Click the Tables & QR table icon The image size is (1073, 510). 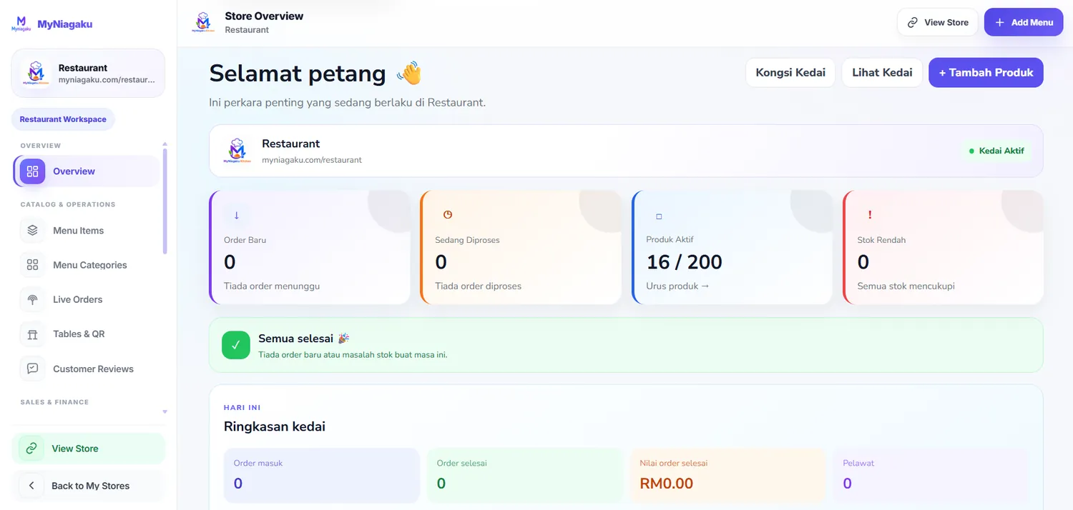(32, 334)
